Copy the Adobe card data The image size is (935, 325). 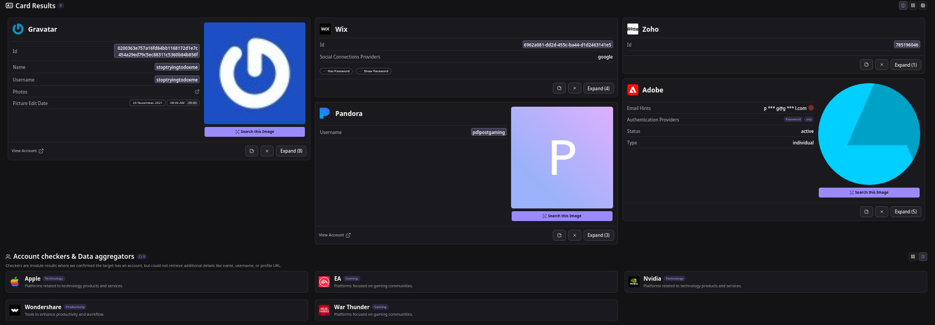tap(866, 212)
